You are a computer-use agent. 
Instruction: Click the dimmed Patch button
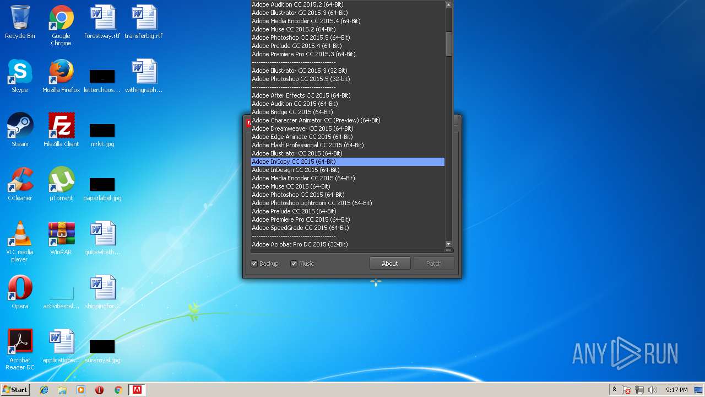433,264
